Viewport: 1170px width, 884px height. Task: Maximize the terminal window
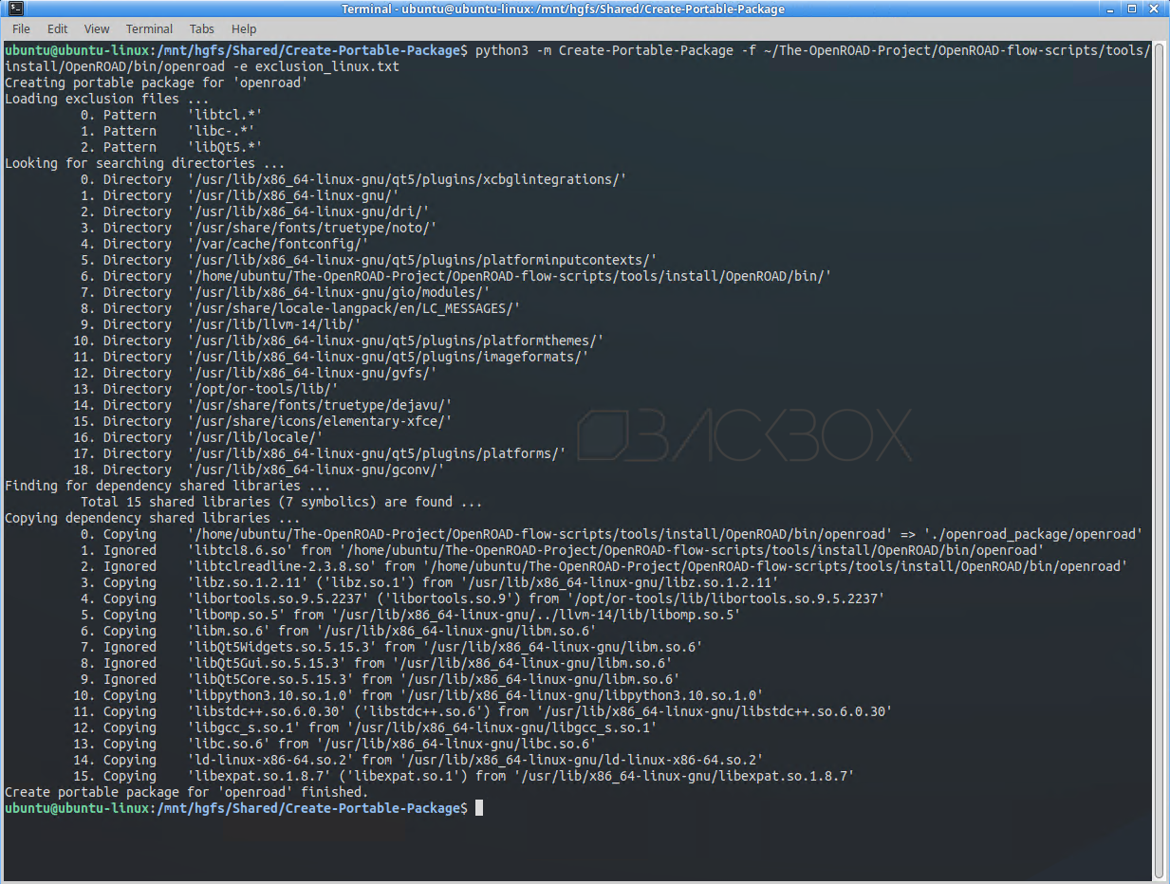(x=1132, y=9)
